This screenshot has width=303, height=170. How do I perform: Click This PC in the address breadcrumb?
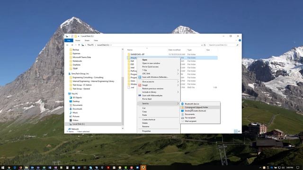point(90,45)
